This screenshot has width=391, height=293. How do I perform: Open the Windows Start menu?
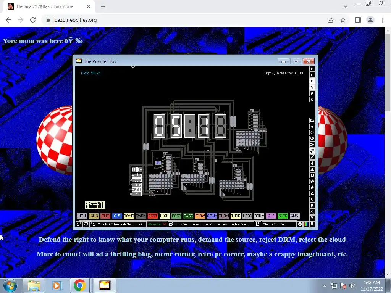point(10,285)
